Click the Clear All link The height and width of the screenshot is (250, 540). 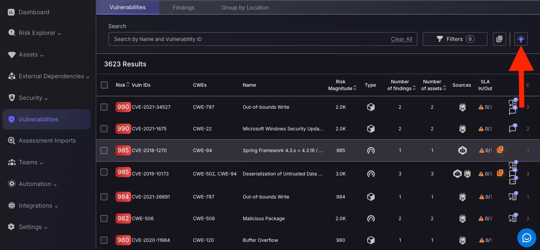401,39
